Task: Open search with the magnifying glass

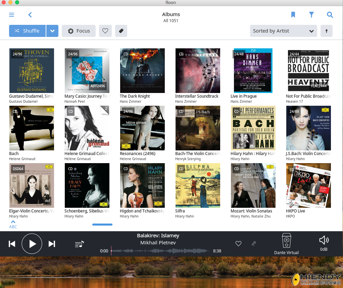Action: [330, 15]
